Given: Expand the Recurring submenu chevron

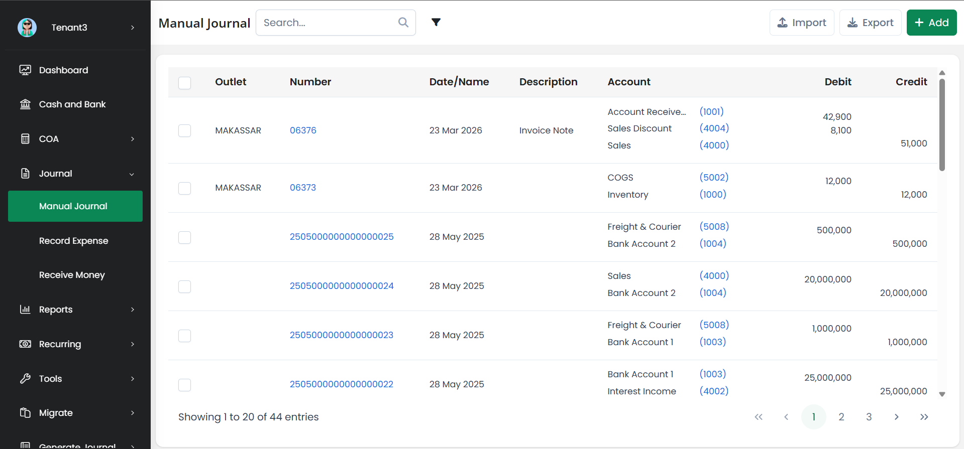Looking at the screenshot, I should click(x=133, y=344).
